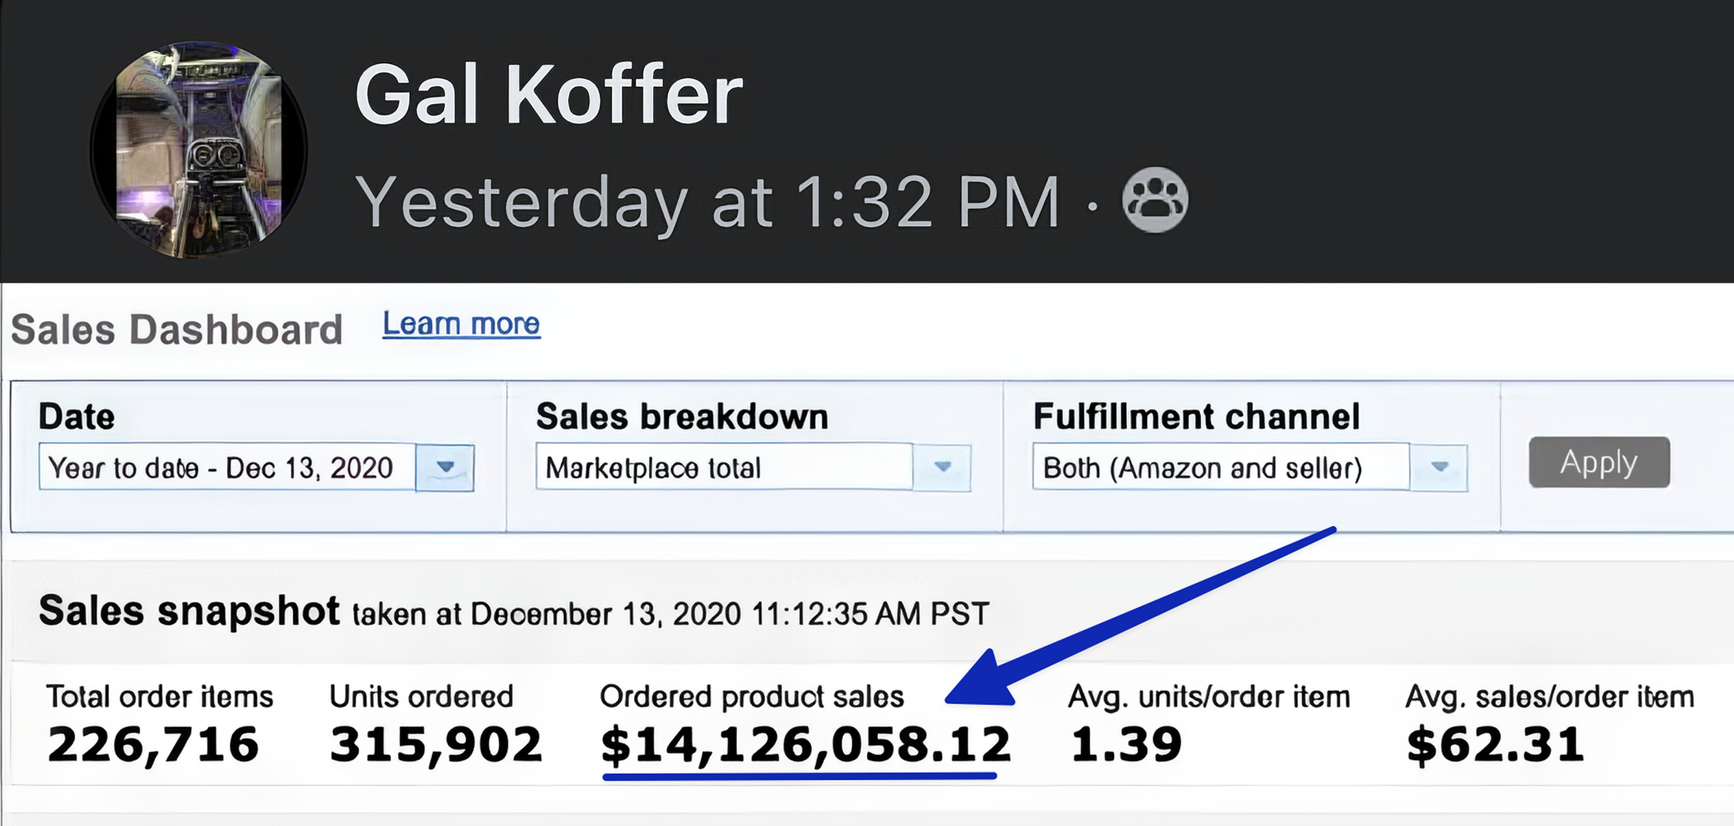Screen dimensions: 1734x826
Task: Click the Total order items value 226,716
Action: pyautogui.click(x=153, y=746)
